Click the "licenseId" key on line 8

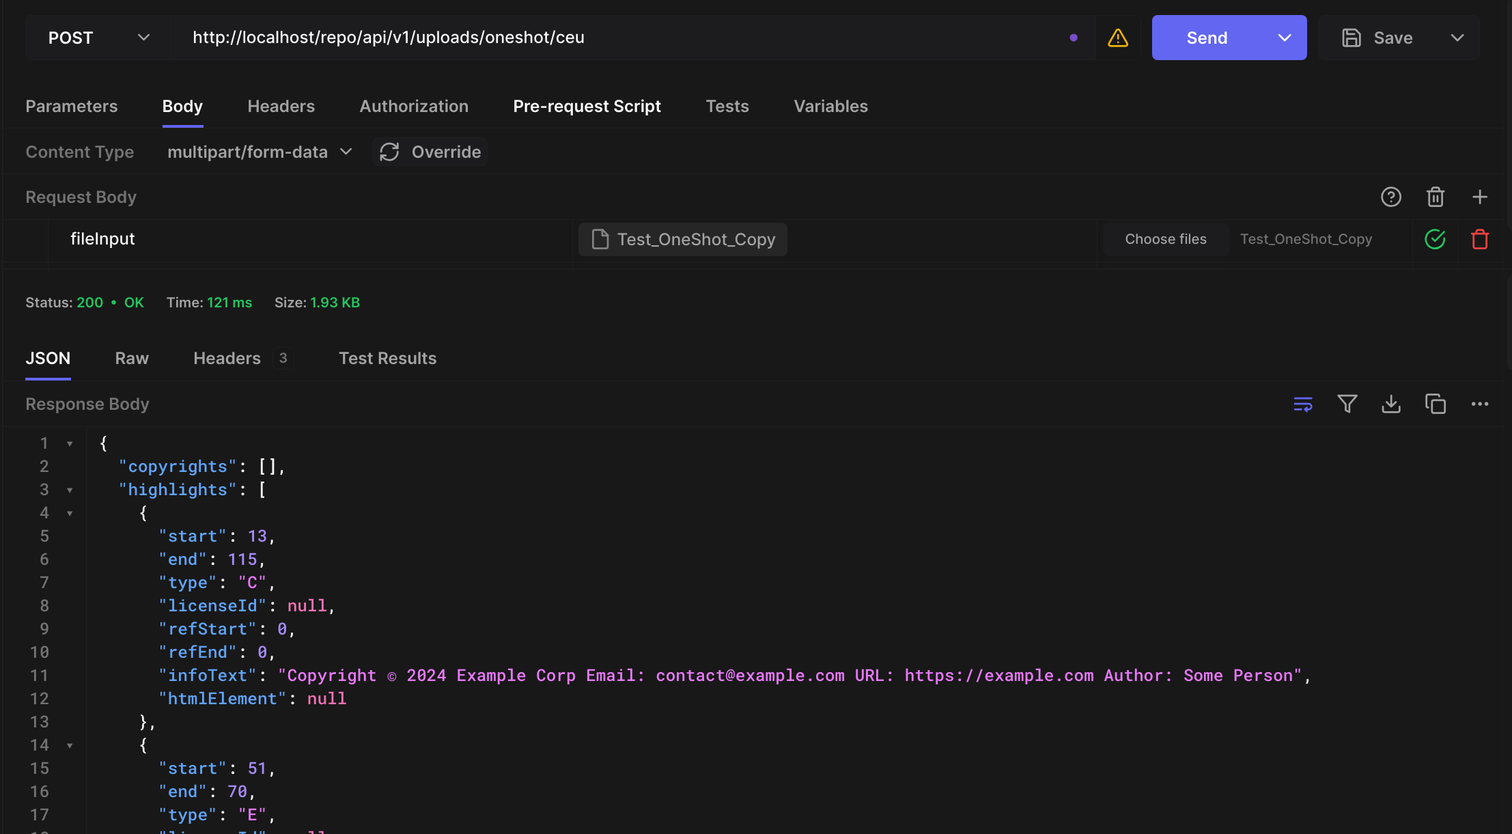(x=212, y=606)
